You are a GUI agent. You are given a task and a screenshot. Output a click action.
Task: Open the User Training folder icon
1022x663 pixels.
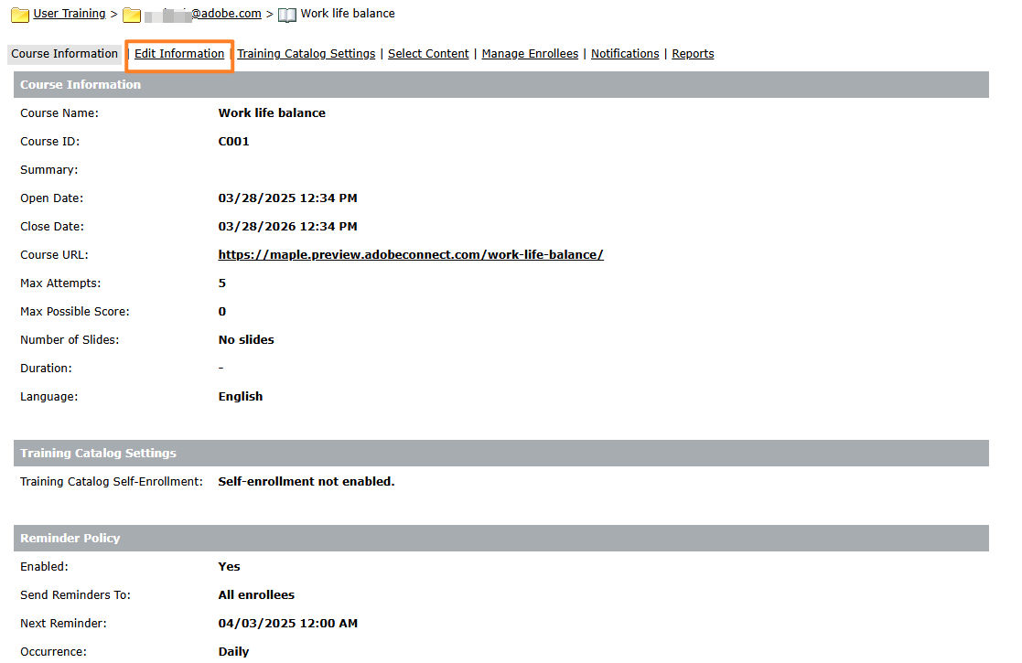click(x=20, y=15)
